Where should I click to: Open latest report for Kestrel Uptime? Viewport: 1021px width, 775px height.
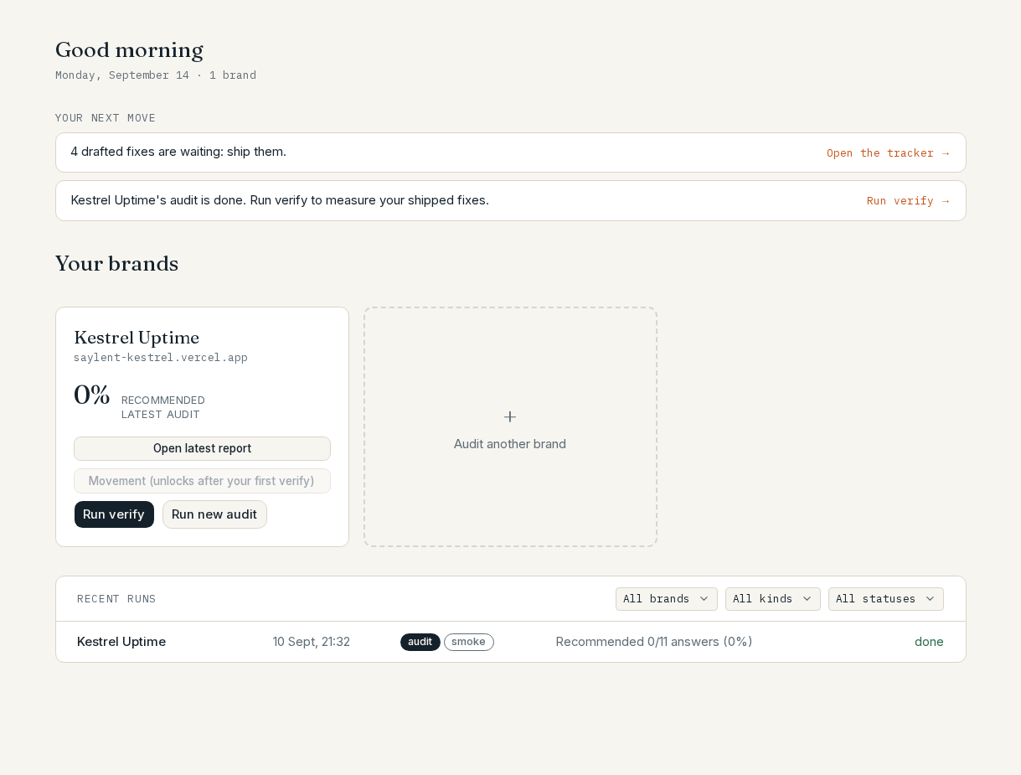point(202,448)
